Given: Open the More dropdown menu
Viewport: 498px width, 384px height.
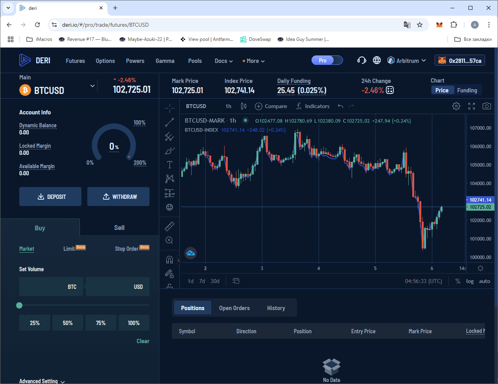Looking at the screenshot, I should [254, 61].
